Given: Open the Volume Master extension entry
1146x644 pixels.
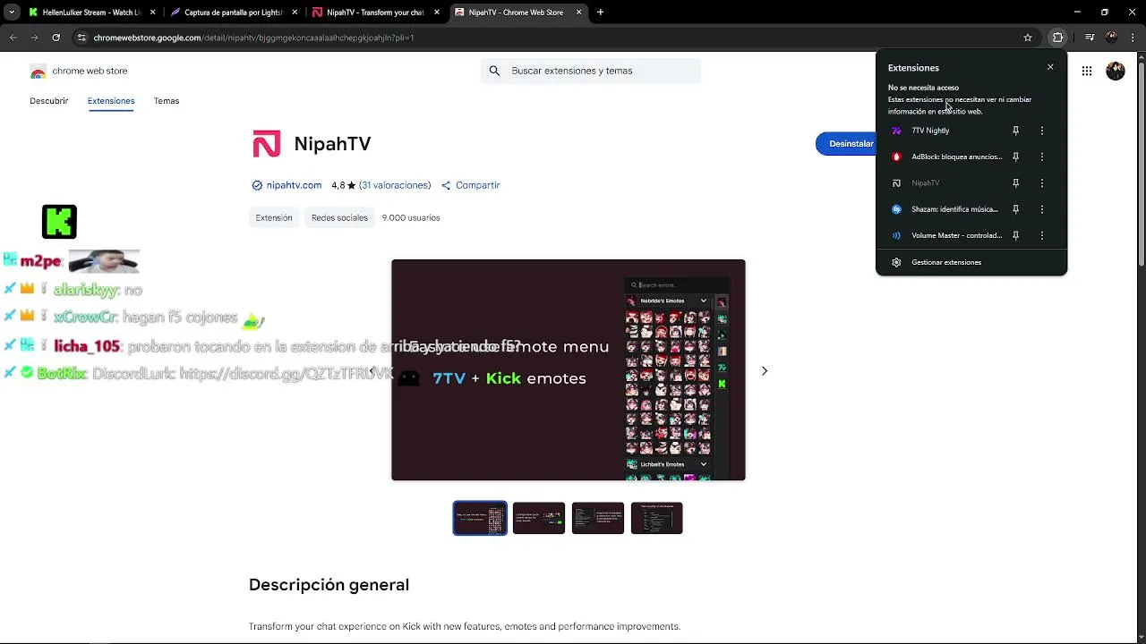Looking at the screenshot, I should (x=943, y=235).
